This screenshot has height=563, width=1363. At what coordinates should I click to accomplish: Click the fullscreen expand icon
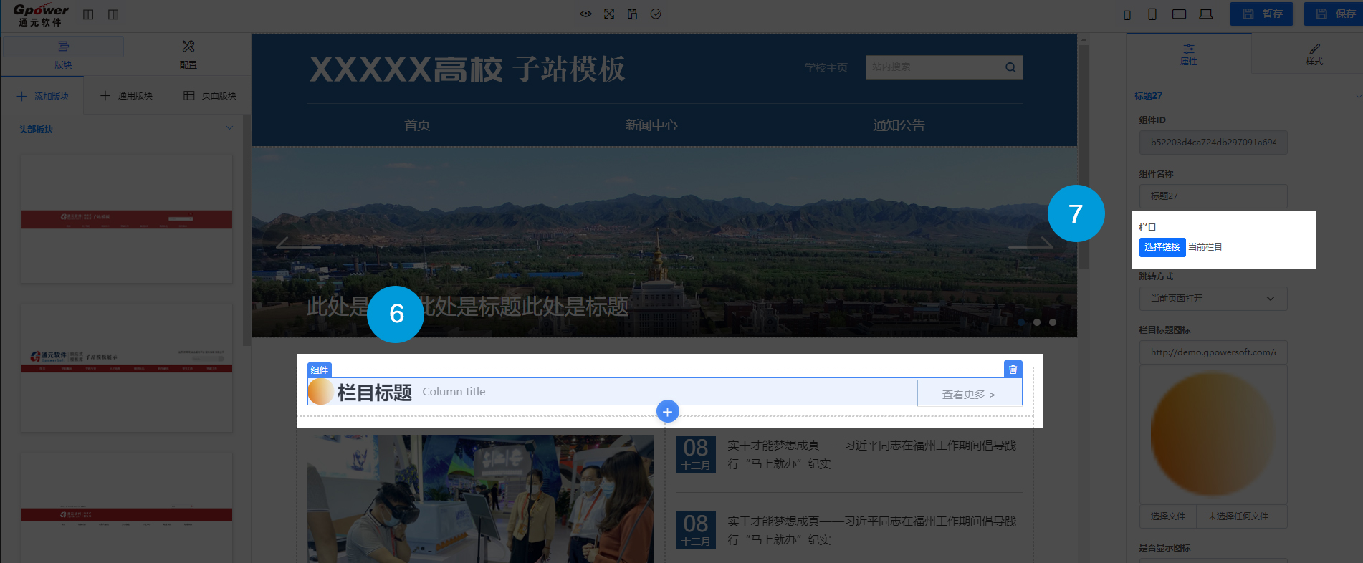click(609, 14)
